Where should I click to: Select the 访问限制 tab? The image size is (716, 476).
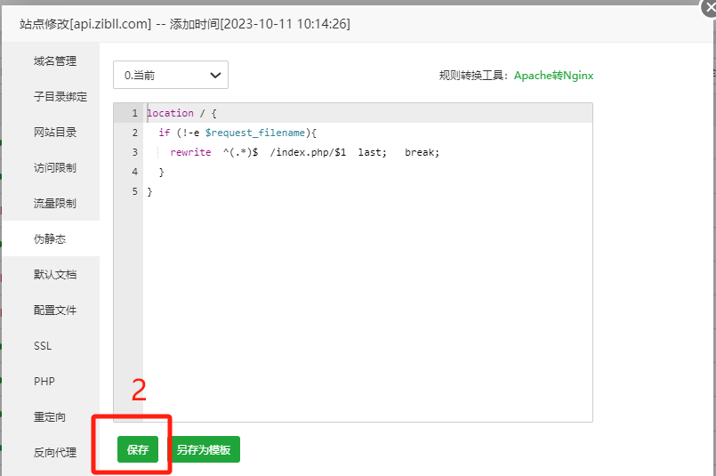[x=54, y=168]
